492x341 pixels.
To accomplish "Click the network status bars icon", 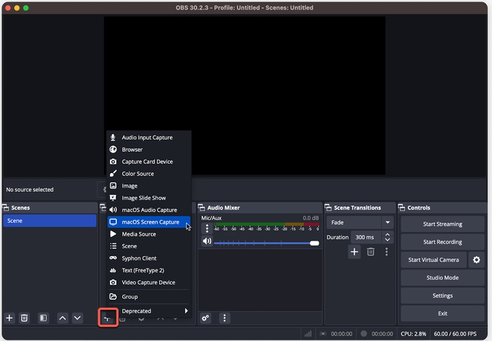I will [x=308, y=334].
